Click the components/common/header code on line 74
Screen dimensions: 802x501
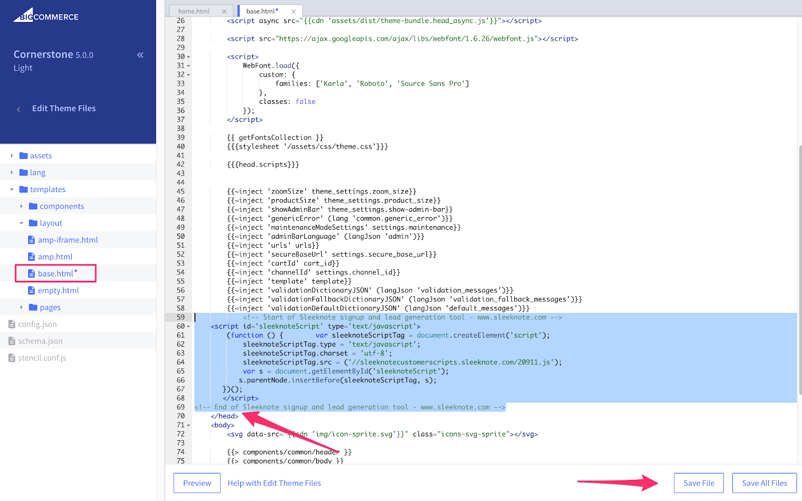tap(289, 452)
